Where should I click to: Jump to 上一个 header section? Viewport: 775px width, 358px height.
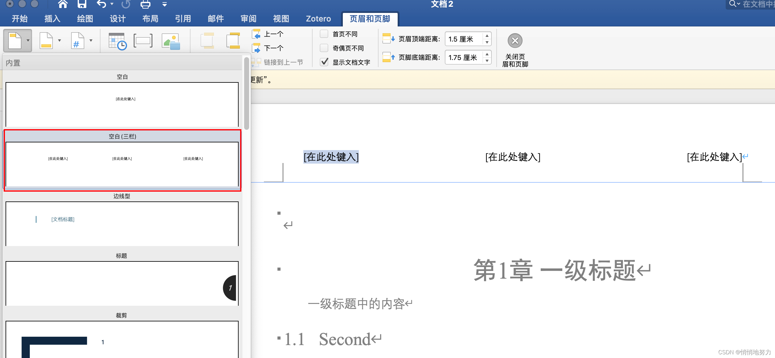pyautogui.click(x=273, y=34)
